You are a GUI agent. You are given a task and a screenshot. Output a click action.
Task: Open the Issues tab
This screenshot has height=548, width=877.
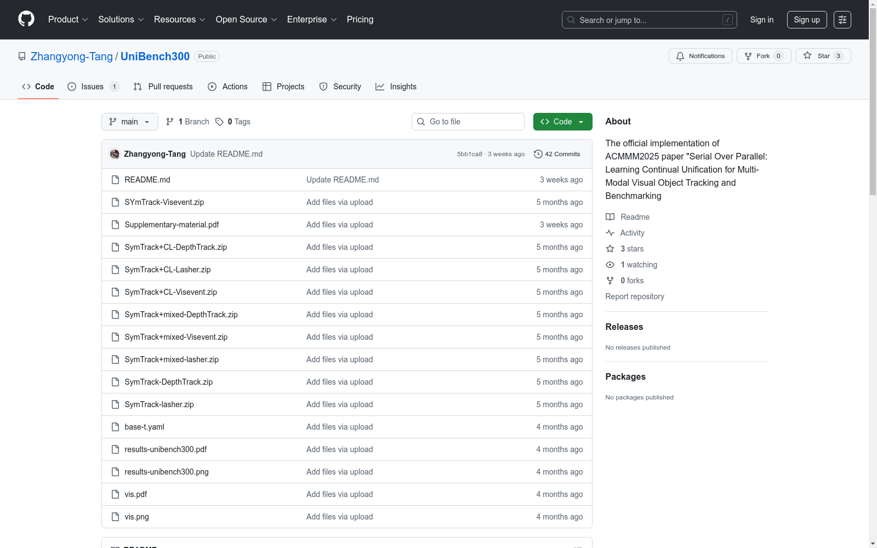93,87
